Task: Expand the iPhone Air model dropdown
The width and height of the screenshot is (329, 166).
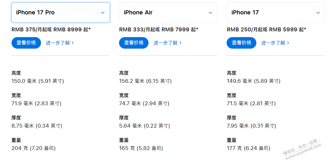Action: 168,12
